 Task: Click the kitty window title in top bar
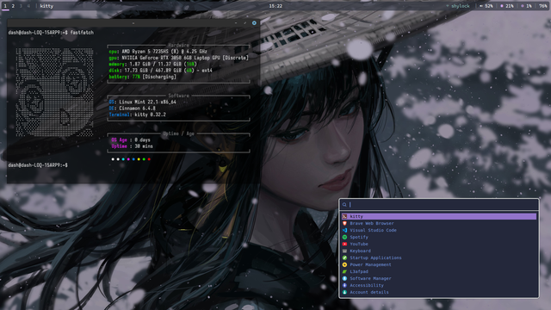pos(46,6)
